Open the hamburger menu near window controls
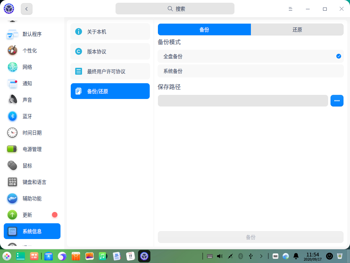 290,9
